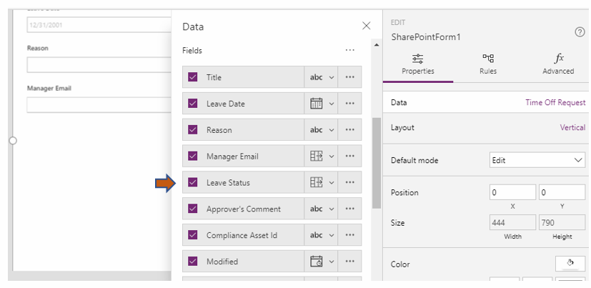
Task: Click the Vertical layout link
Action: pyautogui.click(x=572, y=128)
